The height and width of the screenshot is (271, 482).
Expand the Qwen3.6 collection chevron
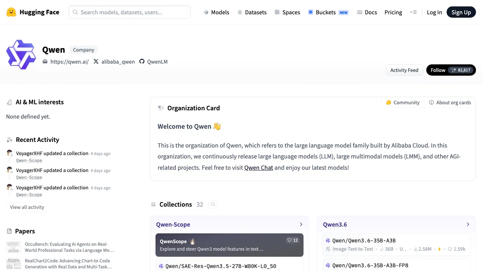pos(468,224)
